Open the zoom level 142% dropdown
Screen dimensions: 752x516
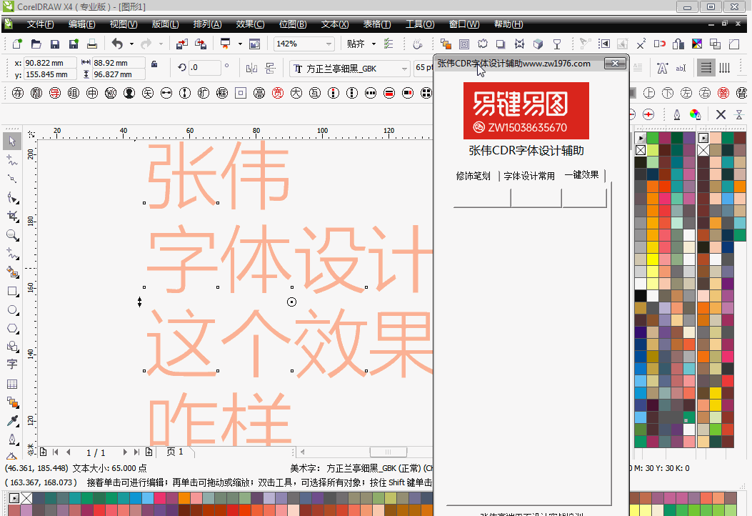pyautogui.click(x=330, y=44)
